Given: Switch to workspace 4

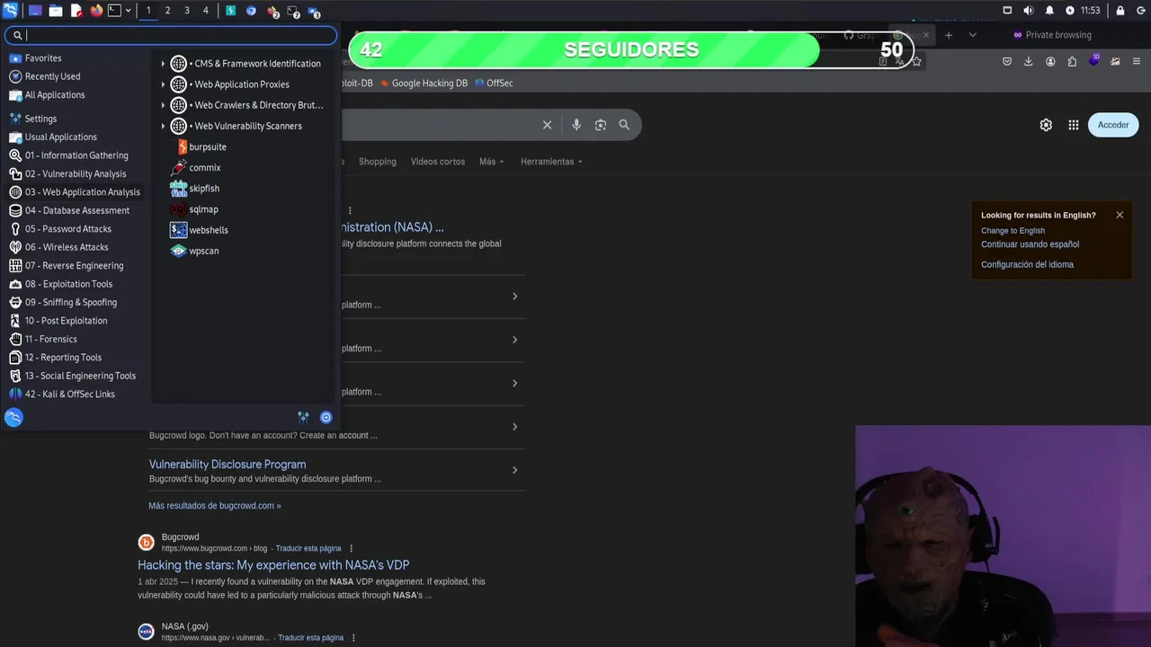Looking at the screenshot, I should pyautogui.click(x=206, y=11).
